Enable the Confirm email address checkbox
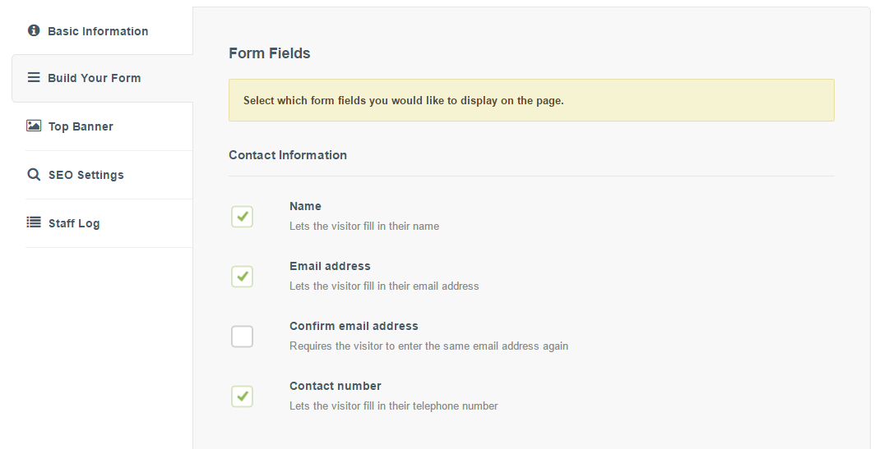This screenshot has height=449, width=884. pos(242,337)
